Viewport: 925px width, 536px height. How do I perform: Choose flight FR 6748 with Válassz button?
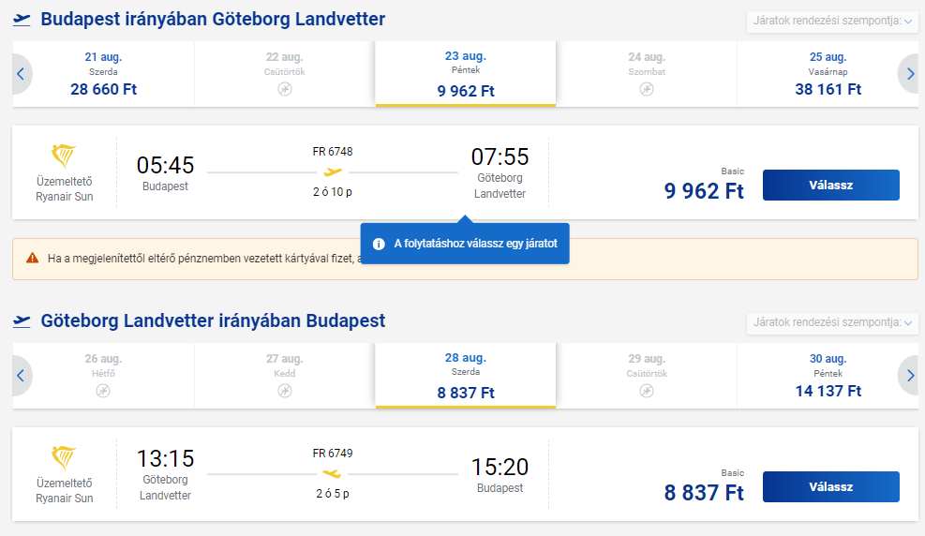pos(830,186)
